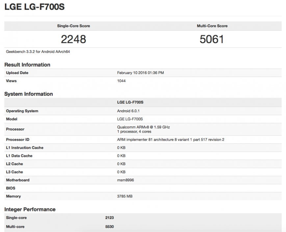Click the 0 KB value for L3 Cache

121,172
